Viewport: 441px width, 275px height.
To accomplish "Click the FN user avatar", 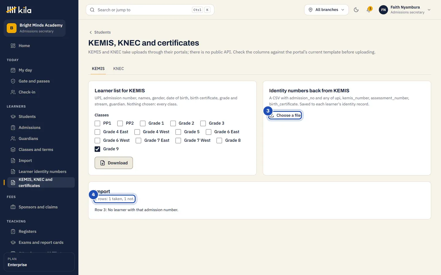I will 383,10.
